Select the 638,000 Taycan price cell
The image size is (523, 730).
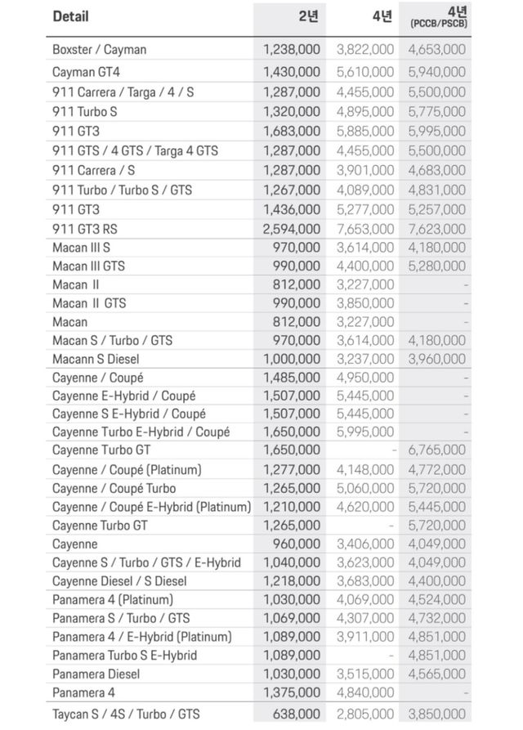[297, 714]
